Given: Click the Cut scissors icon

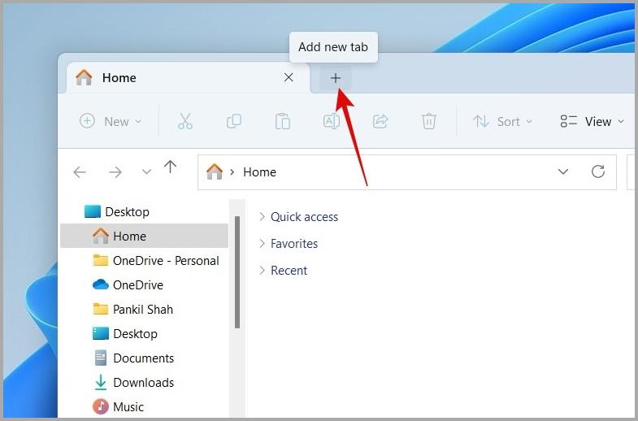Looking at the screenshot, I should coord(185,121).
